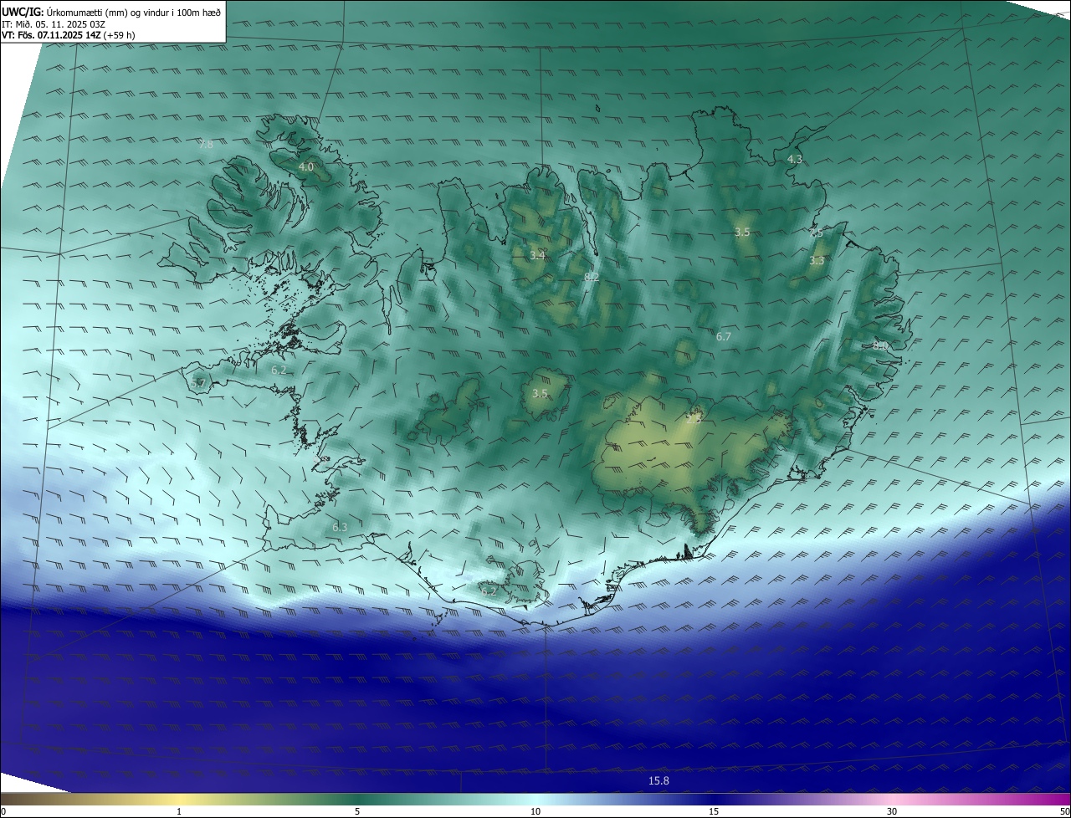
Task: Click the "(+59 h)" forecast offset text
Action: [x=120, y=35]
